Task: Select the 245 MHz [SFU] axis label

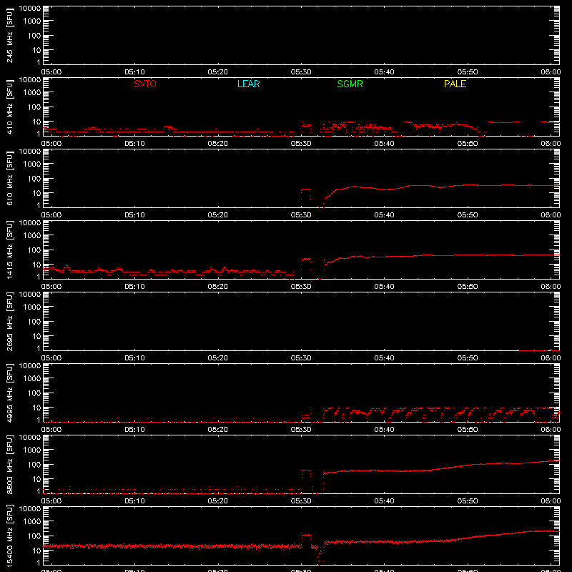Action: pos(10,35)
